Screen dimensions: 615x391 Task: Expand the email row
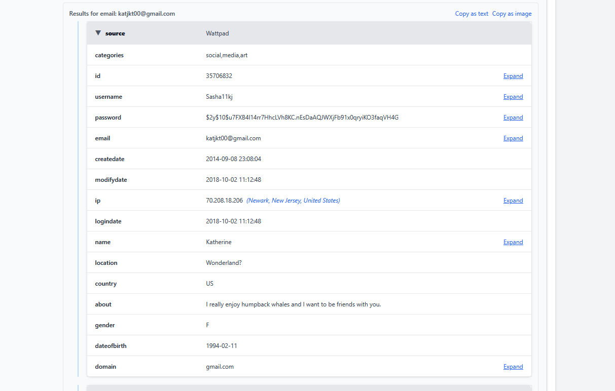[513, 138]
